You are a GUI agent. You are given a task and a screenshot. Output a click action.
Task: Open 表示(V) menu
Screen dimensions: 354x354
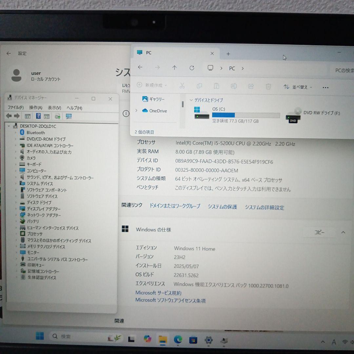[x=54, y=108]
